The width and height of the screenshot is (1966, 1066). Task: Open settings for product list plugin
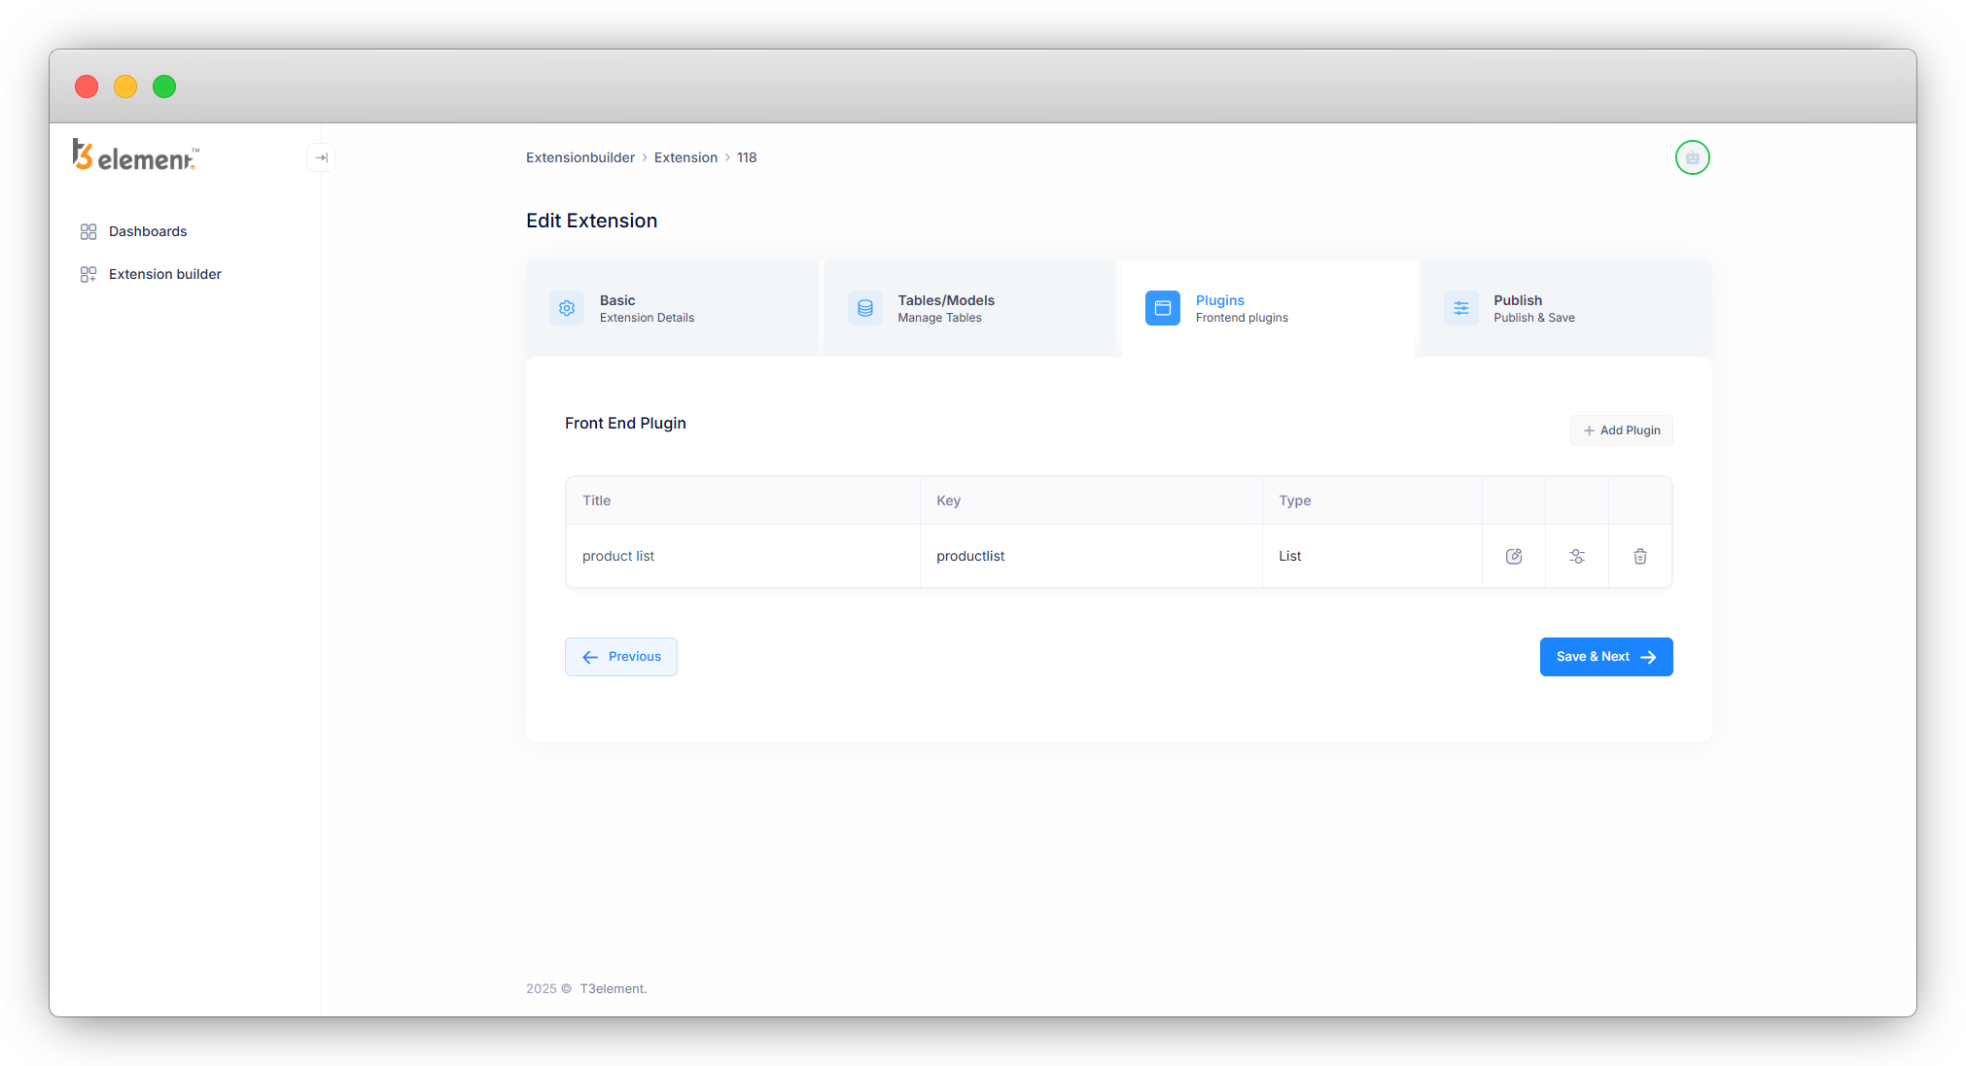(x=1577, y=556)
